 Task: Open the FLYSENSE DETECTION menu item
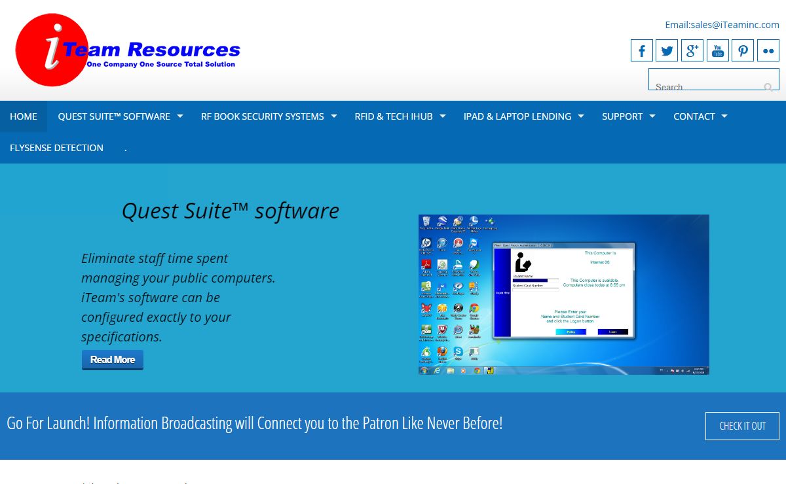[x=56, y=148]
